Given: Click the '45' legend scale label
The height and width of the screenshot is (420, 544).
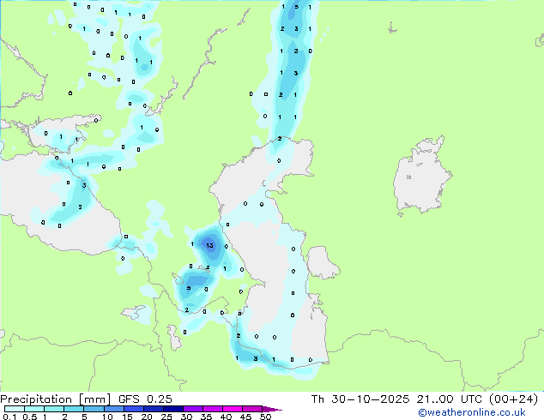Looking at the screenshot, I should pyautogui.click(x=245, y=417).
